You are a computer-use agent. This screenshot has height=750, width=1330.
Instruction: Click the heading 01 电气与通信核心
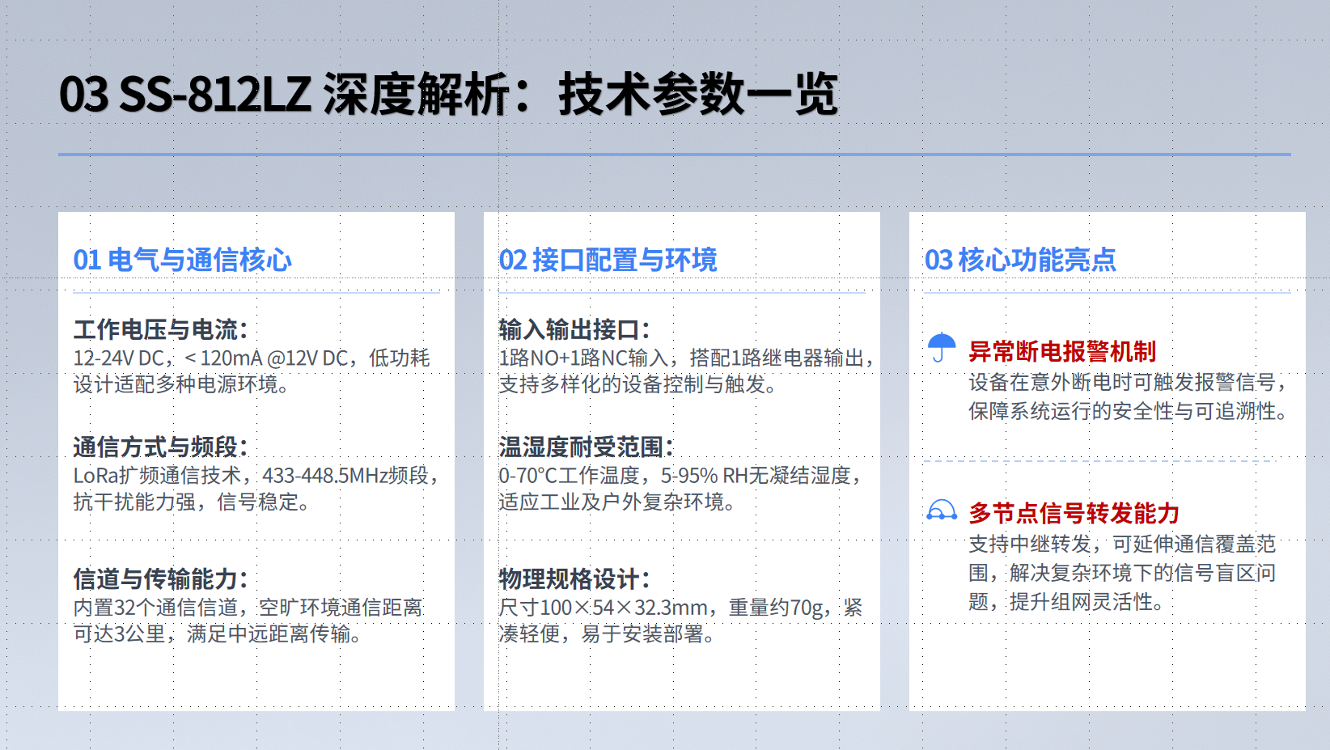182,260
